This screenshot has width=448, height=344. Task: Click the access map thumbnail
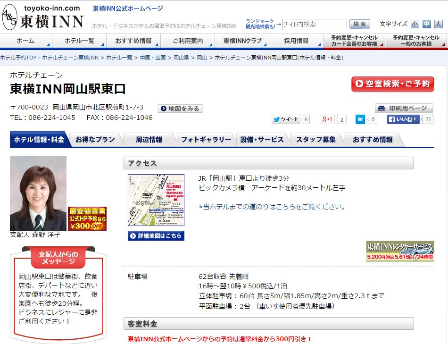tap(156, 200)
